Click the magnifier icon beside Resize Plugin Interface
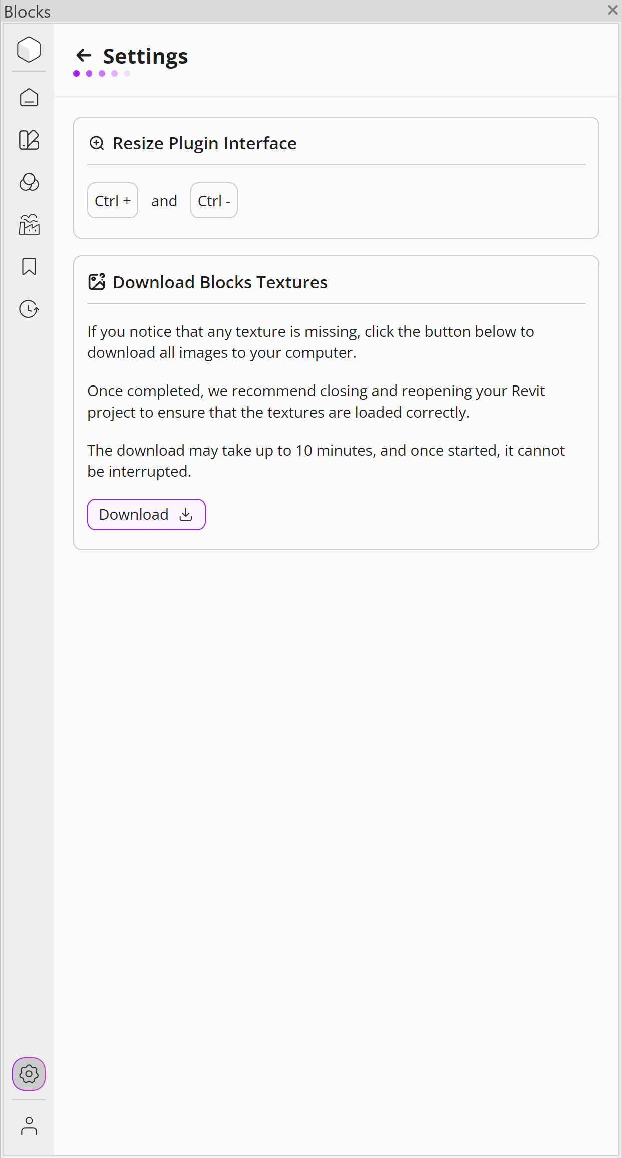 pos(97,143)
